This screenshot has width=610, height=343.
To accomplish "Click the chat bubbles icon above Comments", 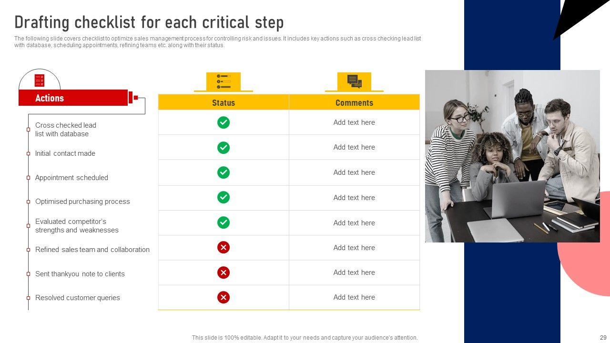I will 354,81.
